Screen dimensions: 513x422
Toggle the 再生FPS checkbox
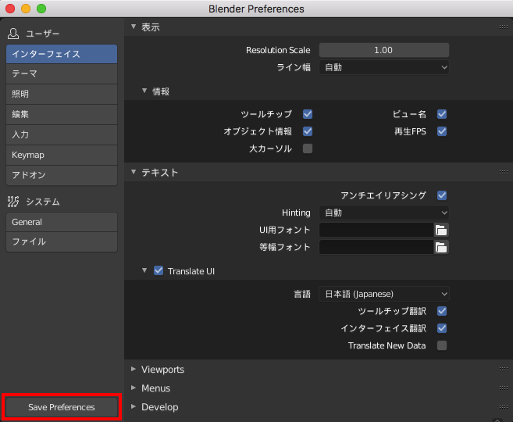click(x=442, y=131)
